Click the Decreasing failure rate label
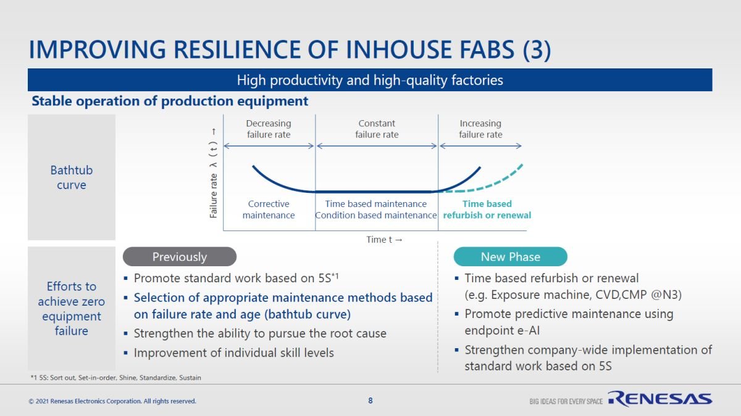741x416 pixels. click(x=269, y=129)
